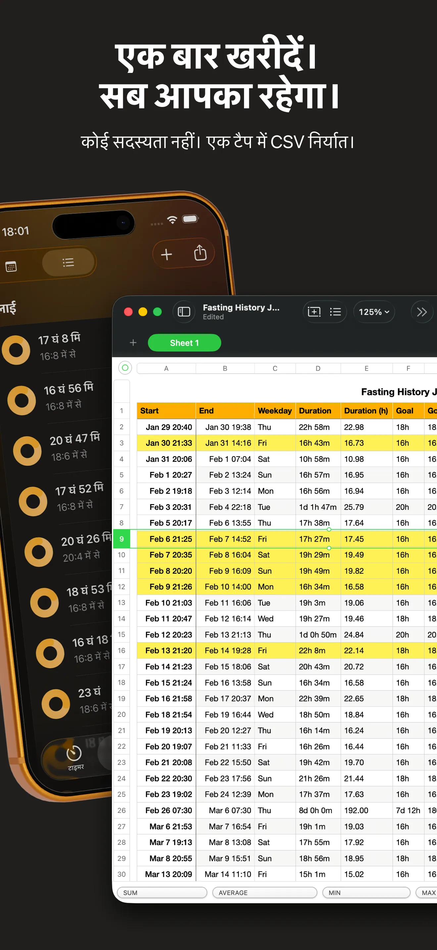Screen dimensions: 437x950
Task: Tap the ring icon beside 18 घं 53
Action: tap(44, 603)
